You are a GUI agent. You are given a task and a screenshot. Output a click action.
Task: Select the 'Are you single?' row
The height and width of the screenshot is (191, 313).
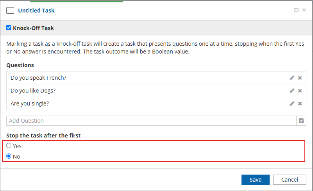117,104
